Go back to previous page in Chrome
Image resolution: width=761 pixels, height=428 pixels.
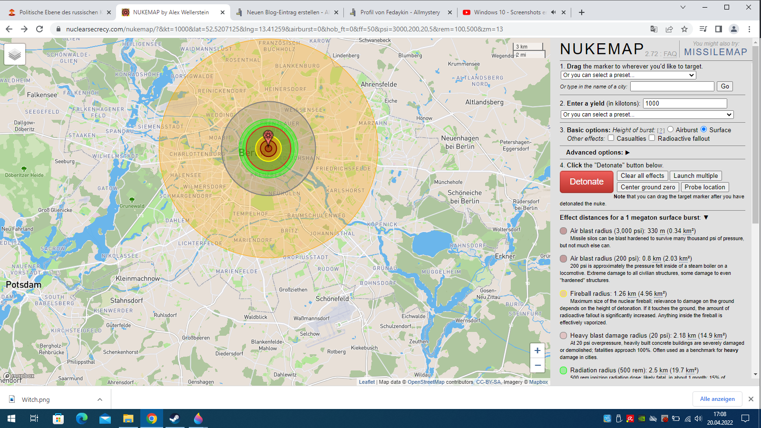[9, 29]
